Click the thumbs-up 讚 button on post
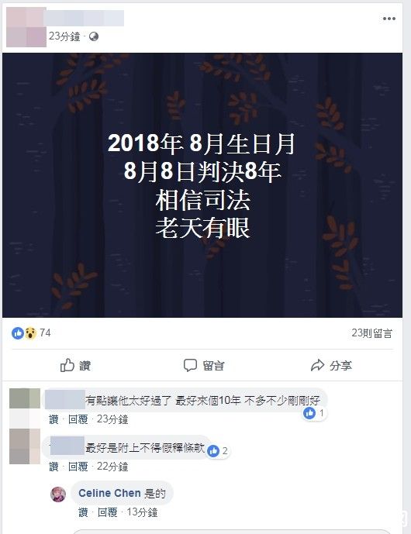This screenshot has width=411, height=534. pyautogui.click(x=75, y=365)
